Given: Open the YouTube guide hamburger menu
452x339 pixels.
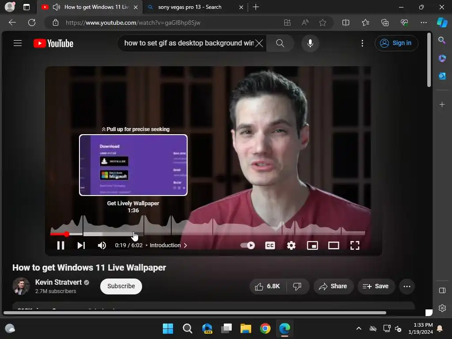Looking at the screenshot, I should 18,43.
